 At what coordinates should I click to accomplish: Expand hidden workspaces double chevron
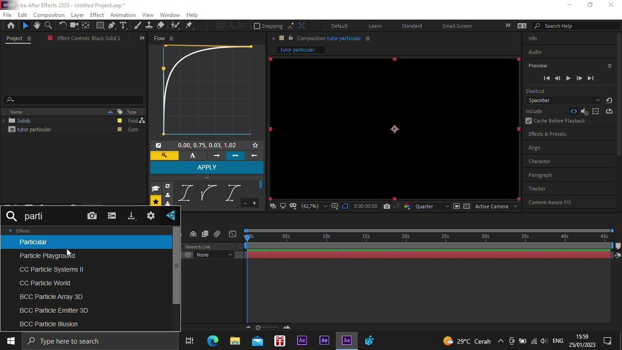(508, 26)
